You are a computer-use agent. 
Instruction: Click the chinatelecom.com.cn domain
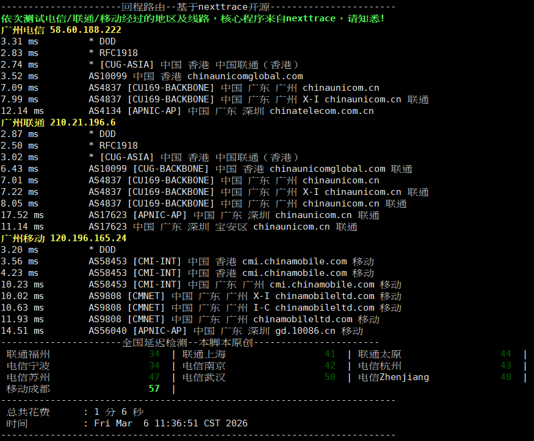click(322, 111)
